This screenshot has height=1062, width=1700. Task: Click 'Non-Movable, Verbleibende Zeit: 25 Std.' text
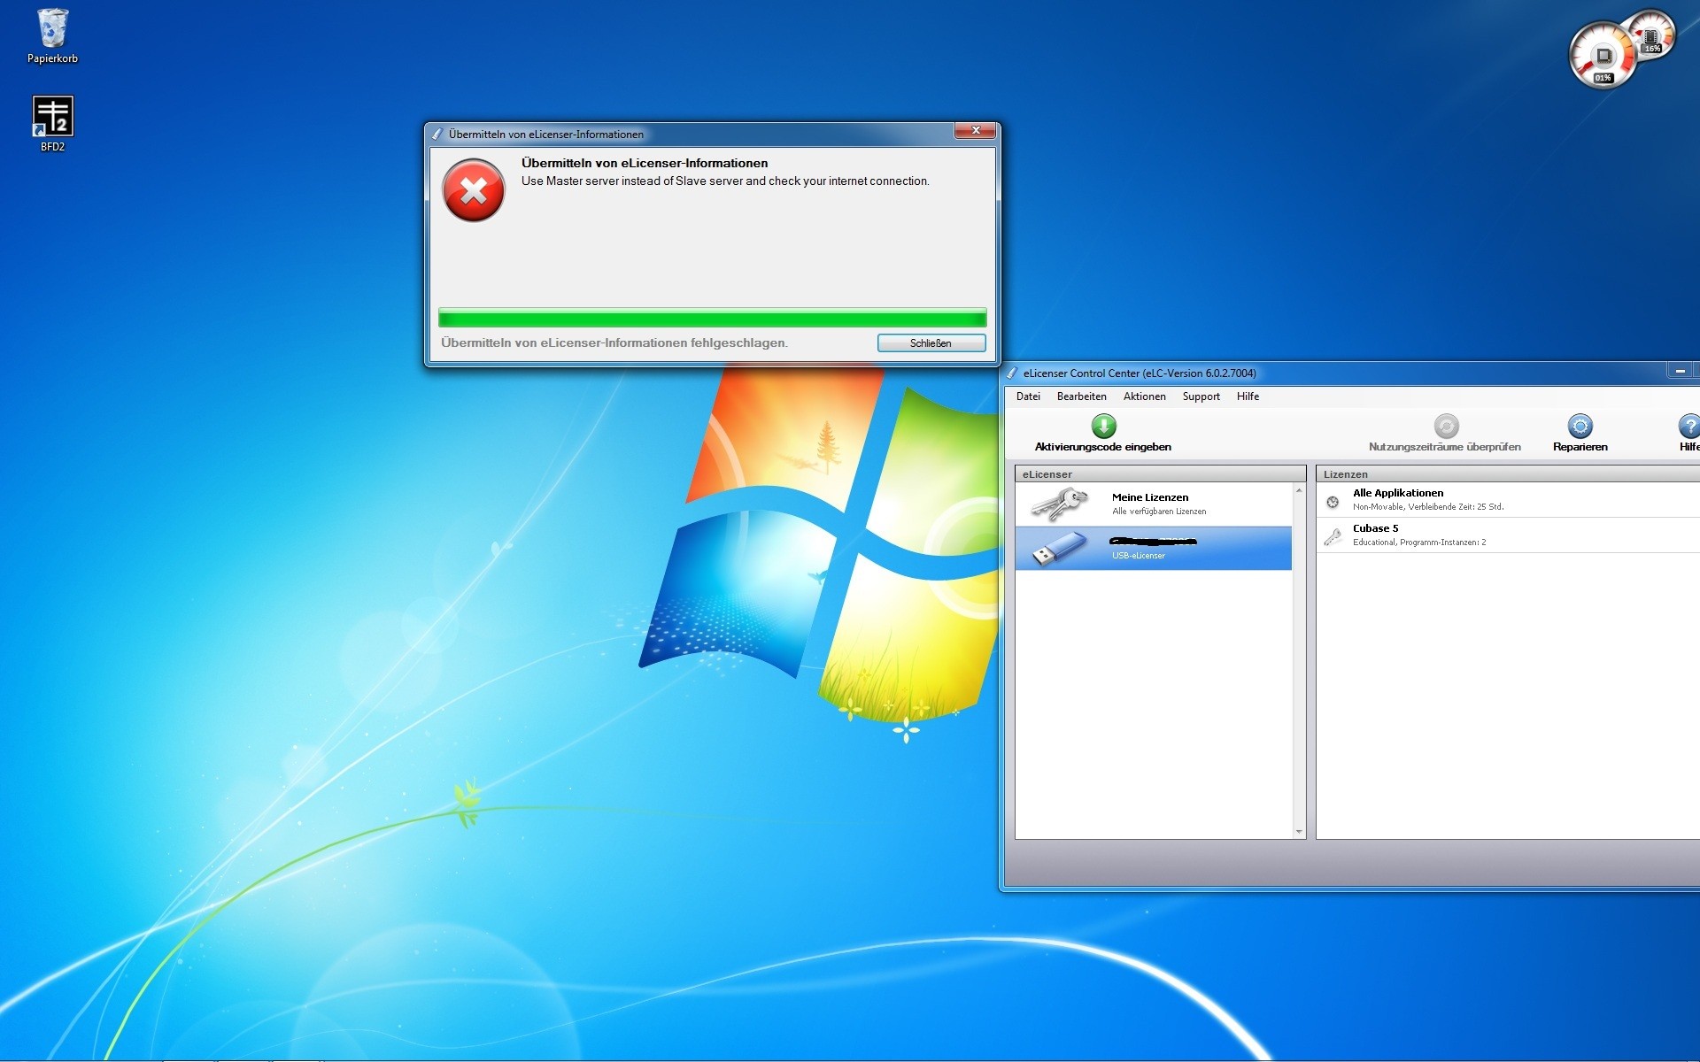coord(1428,507)
